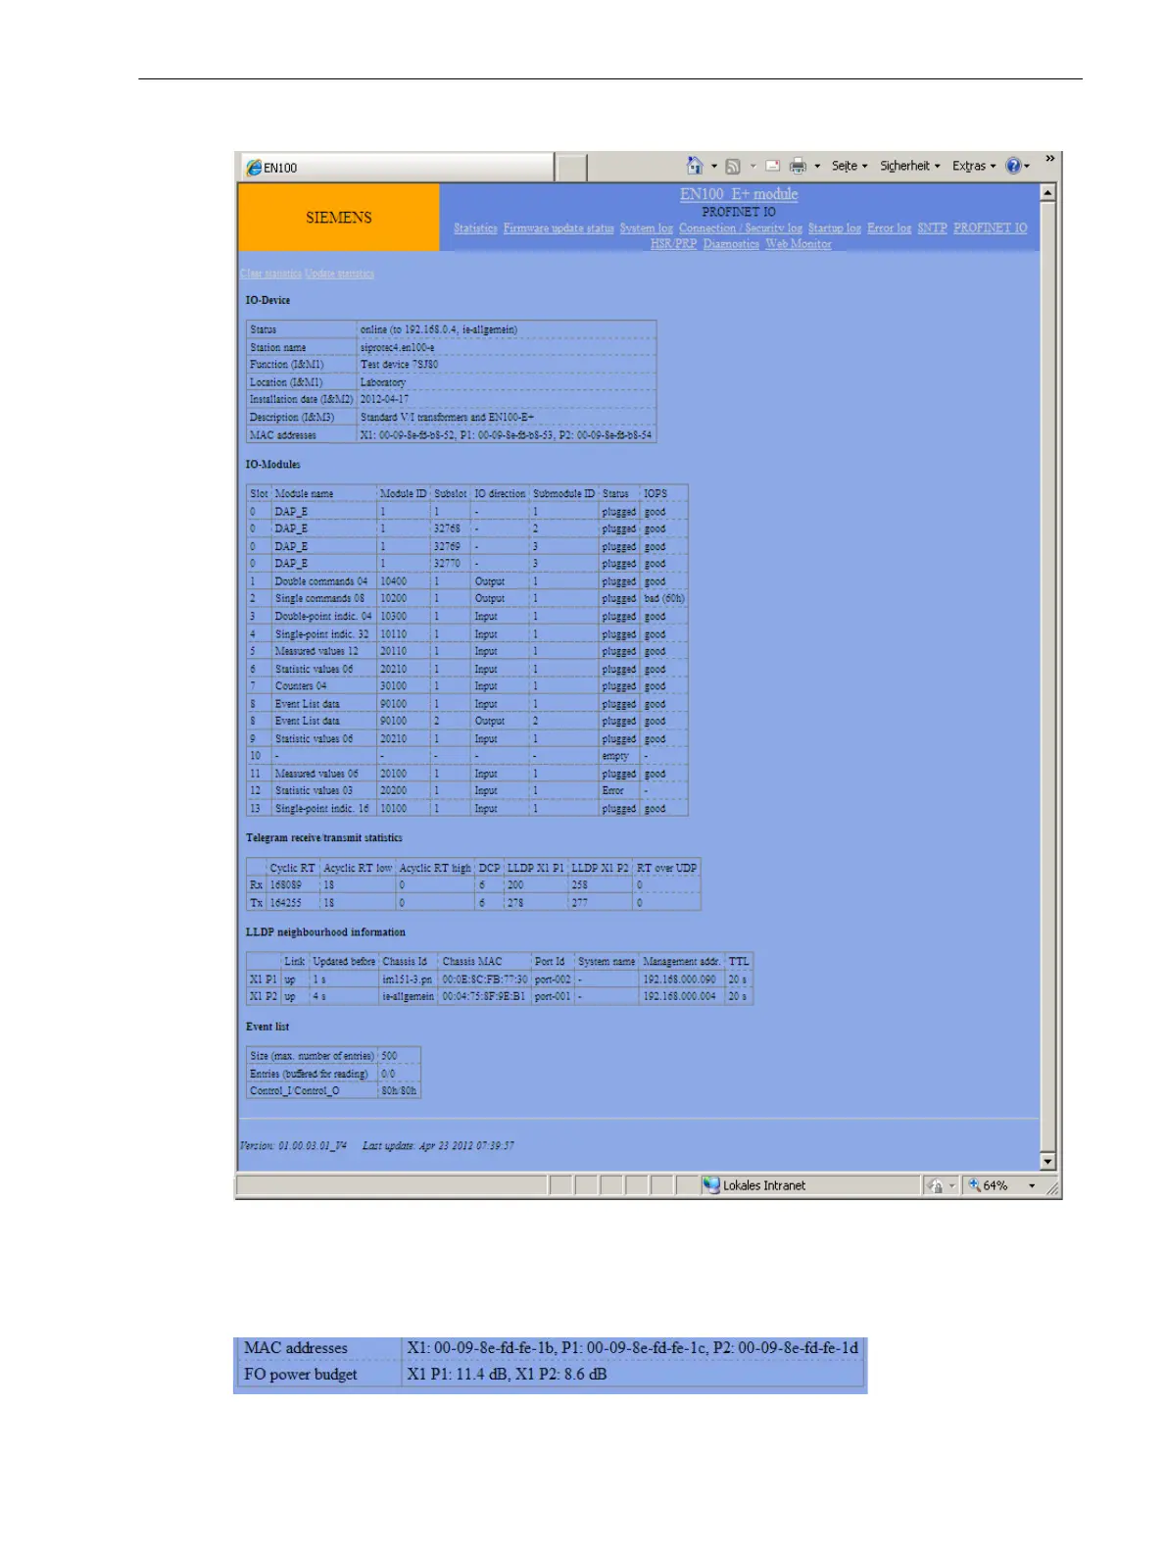Open the Statistics link
Image resolution: width=1166 pixels, height=1557 pixels.
[x=475, y=228]
